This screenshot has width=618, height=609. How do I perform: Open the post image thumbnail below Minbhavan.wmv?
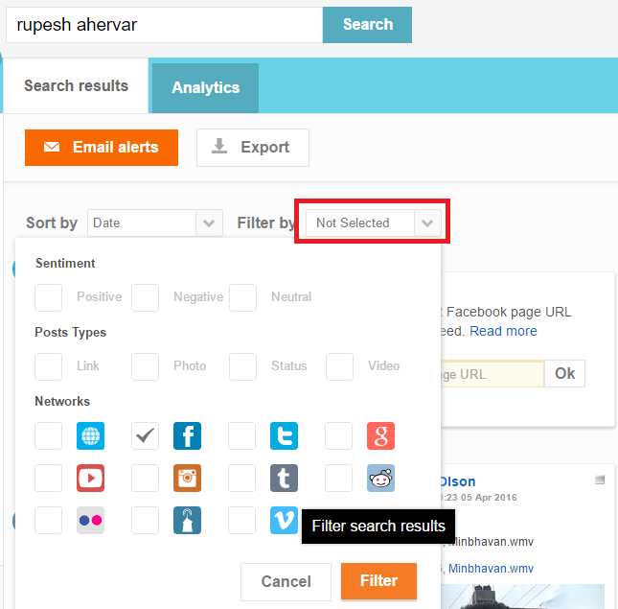(522, 597)
